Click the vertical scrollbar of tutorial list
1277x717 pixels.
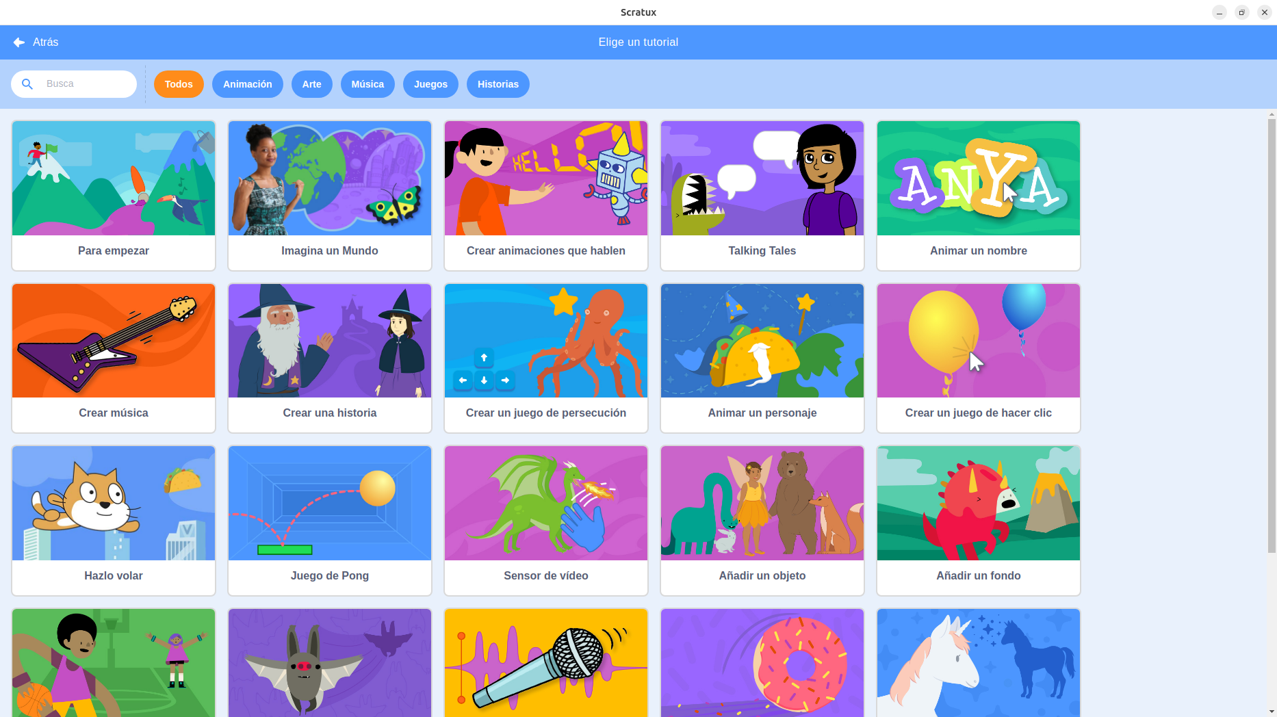tap(1272, 335)
